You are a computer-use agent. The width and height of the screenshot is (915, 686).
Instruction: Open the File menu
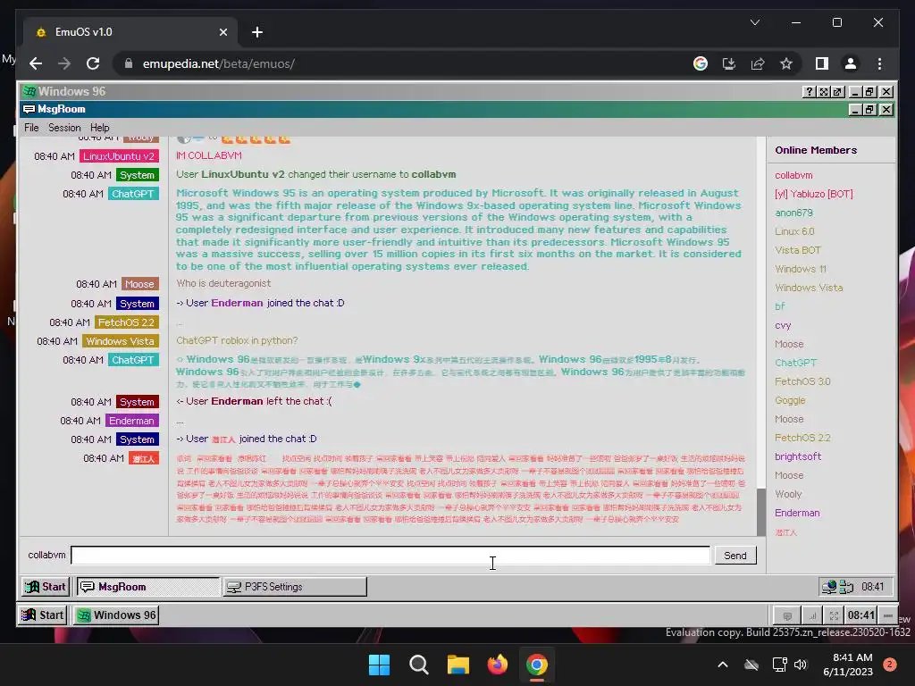tap(31, 128)
